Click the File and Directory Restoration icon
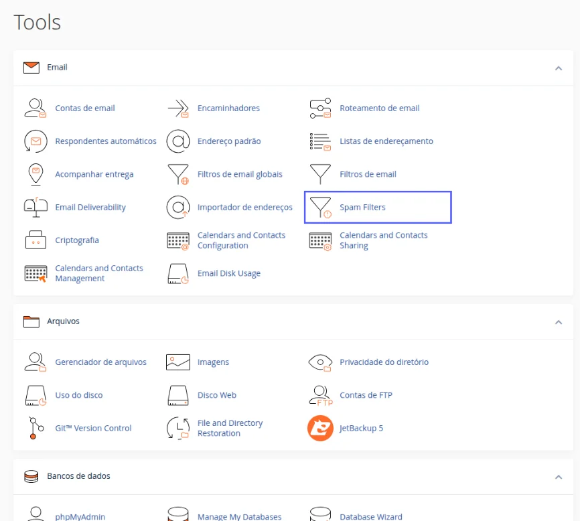 pyautogui.click(x=178, y=428)
